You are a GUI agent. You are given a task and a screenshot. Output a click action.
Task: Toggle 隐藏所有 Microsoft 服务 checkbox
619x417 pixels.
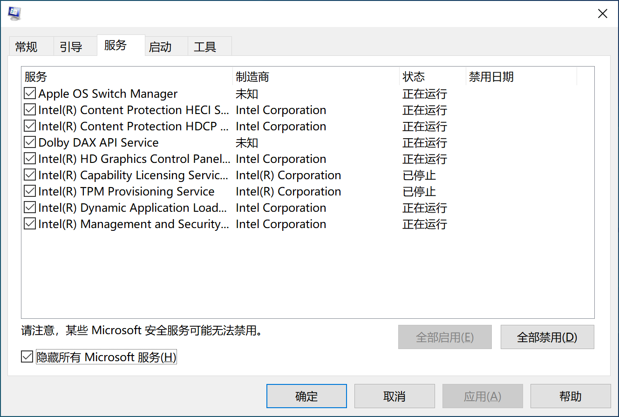27,357
